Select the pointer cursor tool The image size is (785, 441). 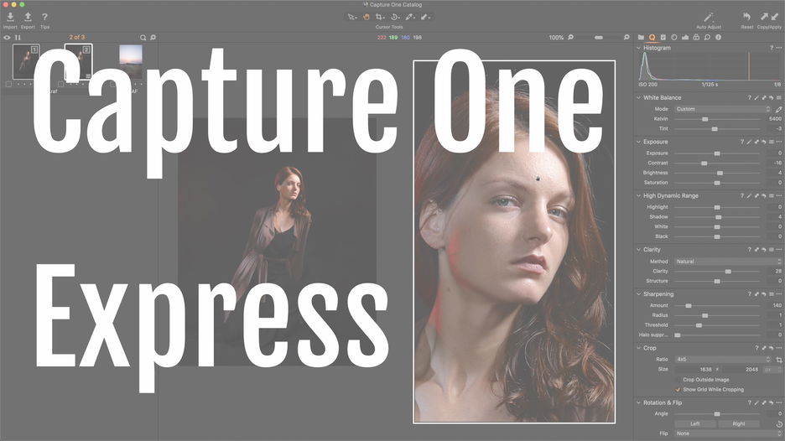point(352,17)
